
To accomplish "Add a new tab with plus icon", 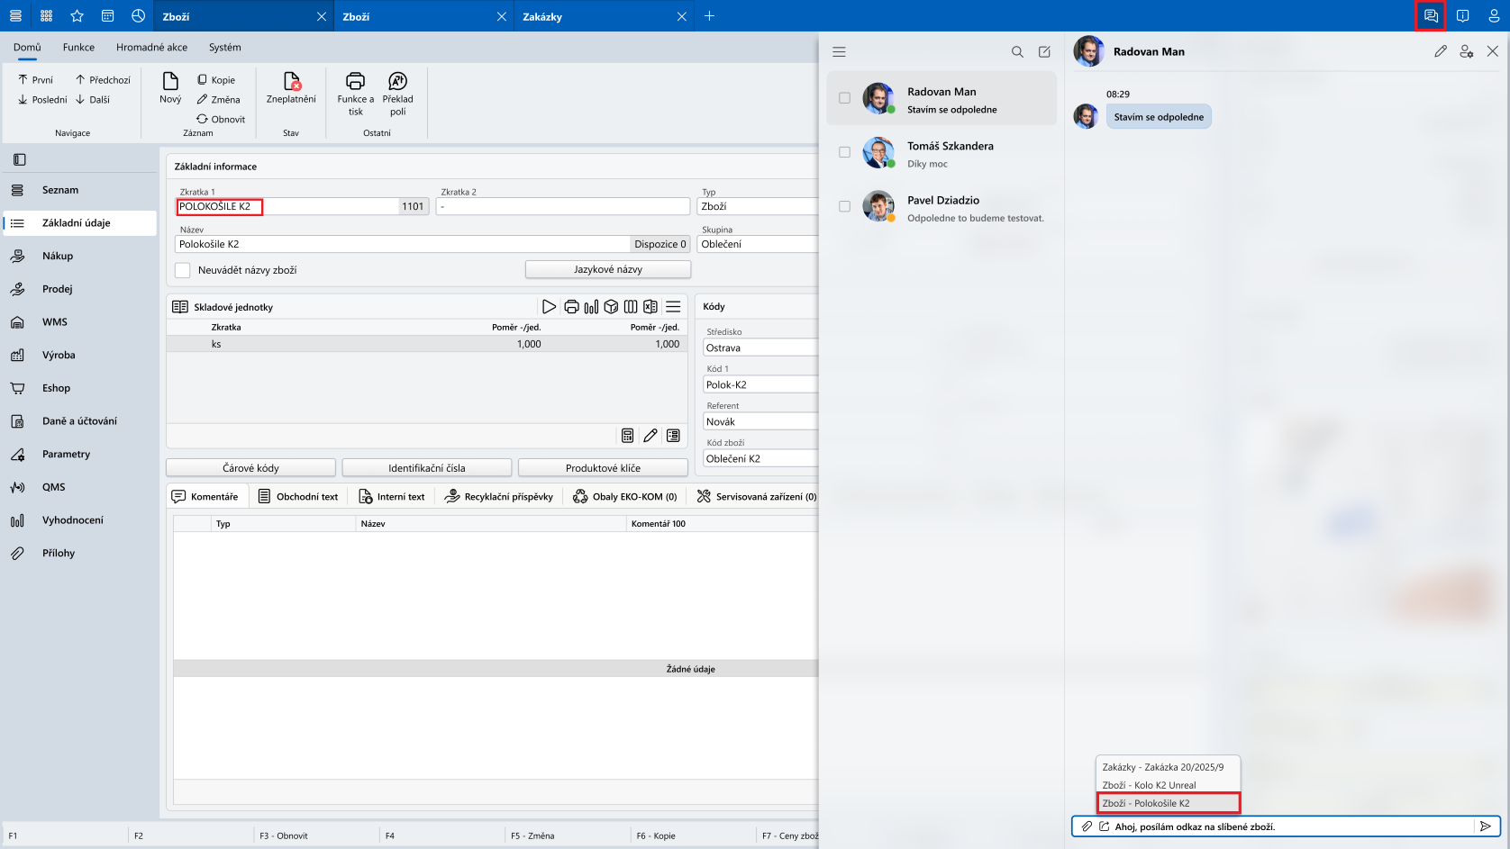I will [x=709, y=16].
